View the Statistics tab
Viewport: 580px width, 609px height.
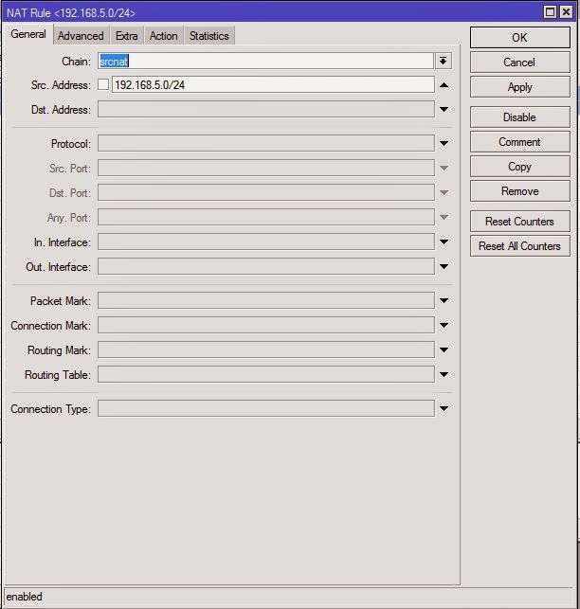click(209, 36)
